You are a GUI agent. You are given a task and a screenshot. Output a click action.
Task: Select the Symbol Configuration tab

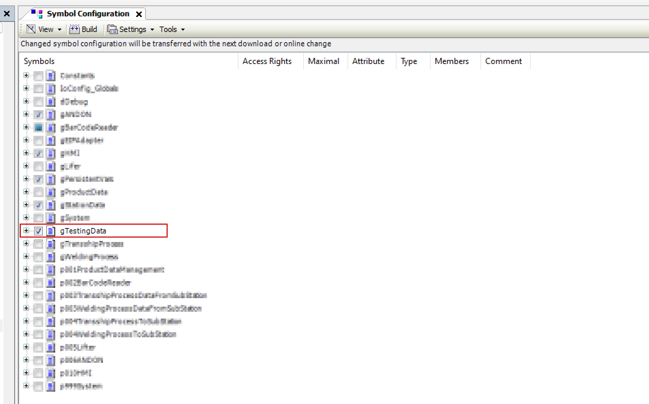coord(88,14)
